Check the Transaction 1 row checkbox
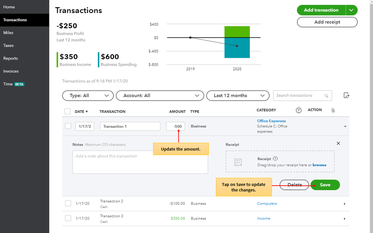Screen dimensions: 373x233 68,126
